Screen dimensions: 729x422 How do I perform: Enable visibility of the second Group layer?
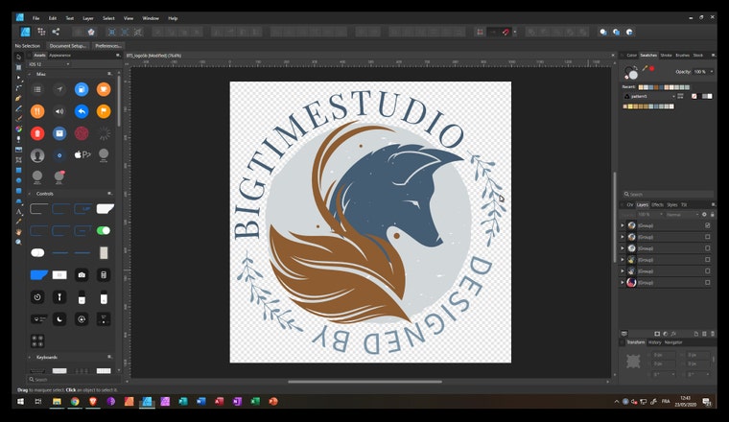[x=707, y=237]
